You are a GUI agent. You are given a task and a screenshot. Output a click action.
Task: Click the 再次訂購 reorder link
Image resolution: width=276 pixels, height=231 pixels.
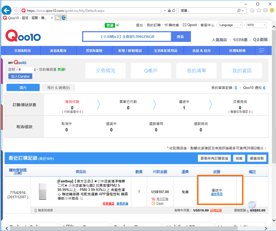click(x=162, y=199)
